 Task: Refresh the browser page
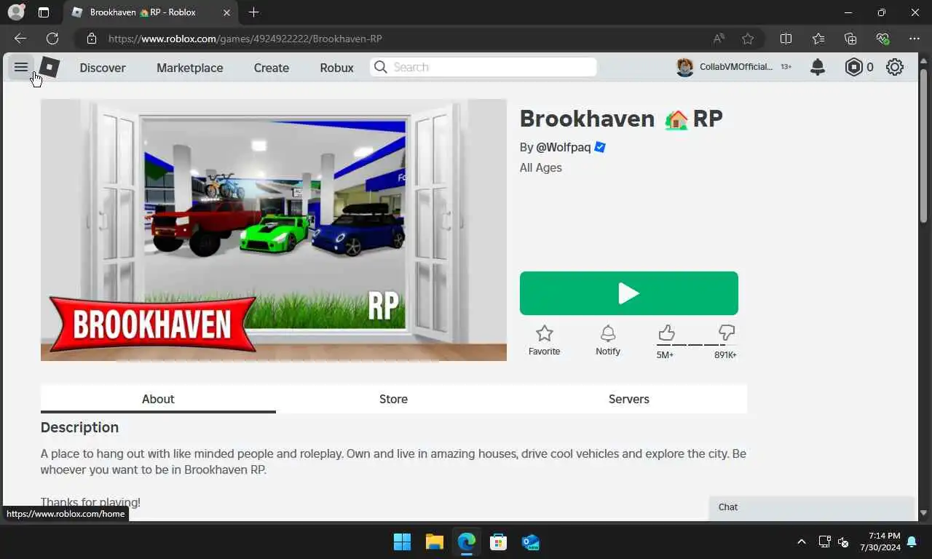[52, 39]
